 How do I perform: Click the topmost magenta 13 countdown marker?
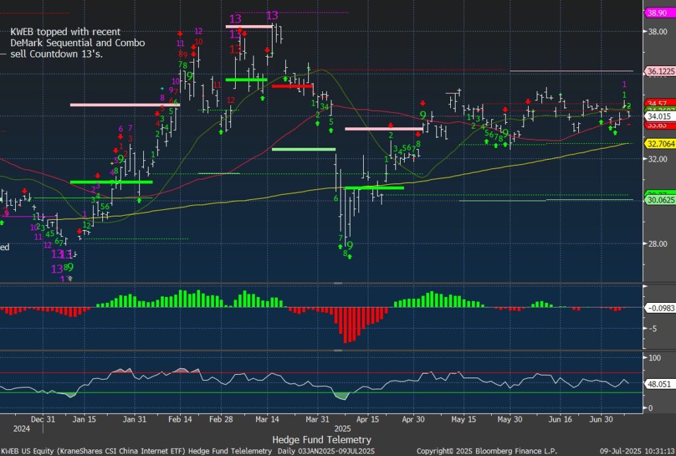pyautogui.click(x=272, y=16)
